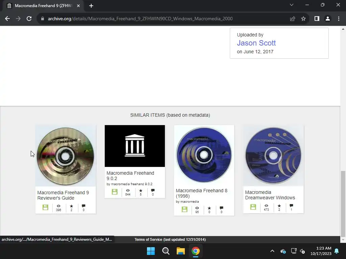Click software icon on Freehand 8 card
The height and width of the screenshot is (259, 346).
[x=184, y=209]
